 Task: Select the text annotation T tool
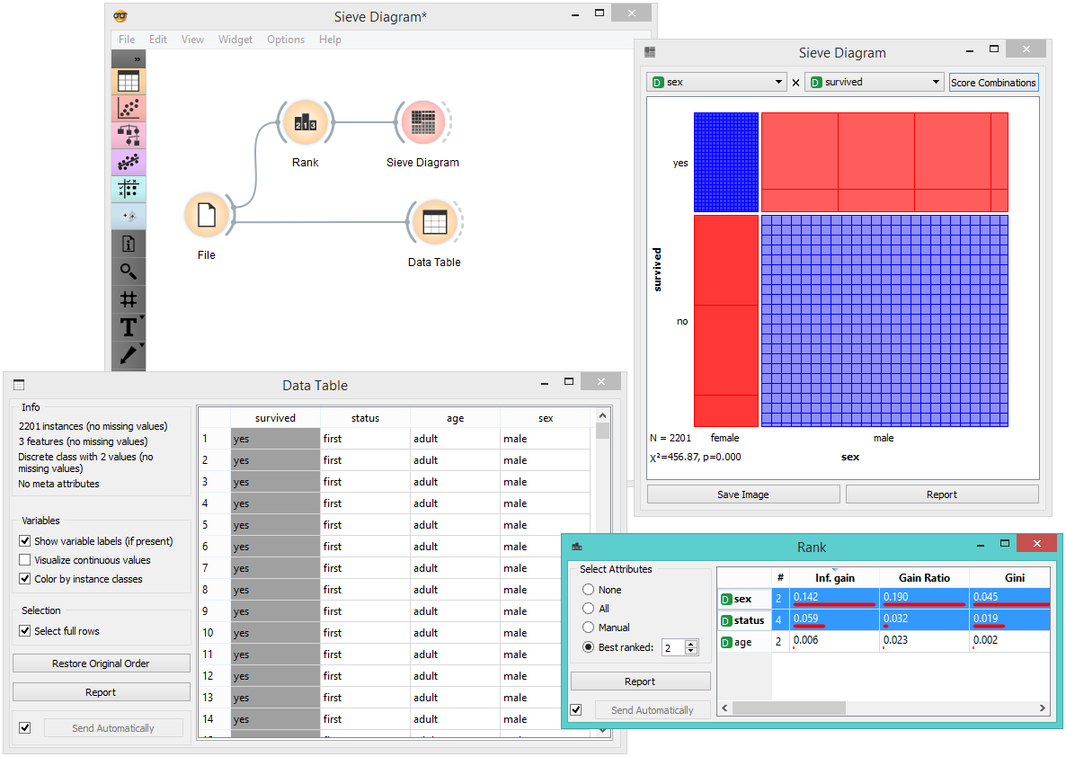(129, 327)
